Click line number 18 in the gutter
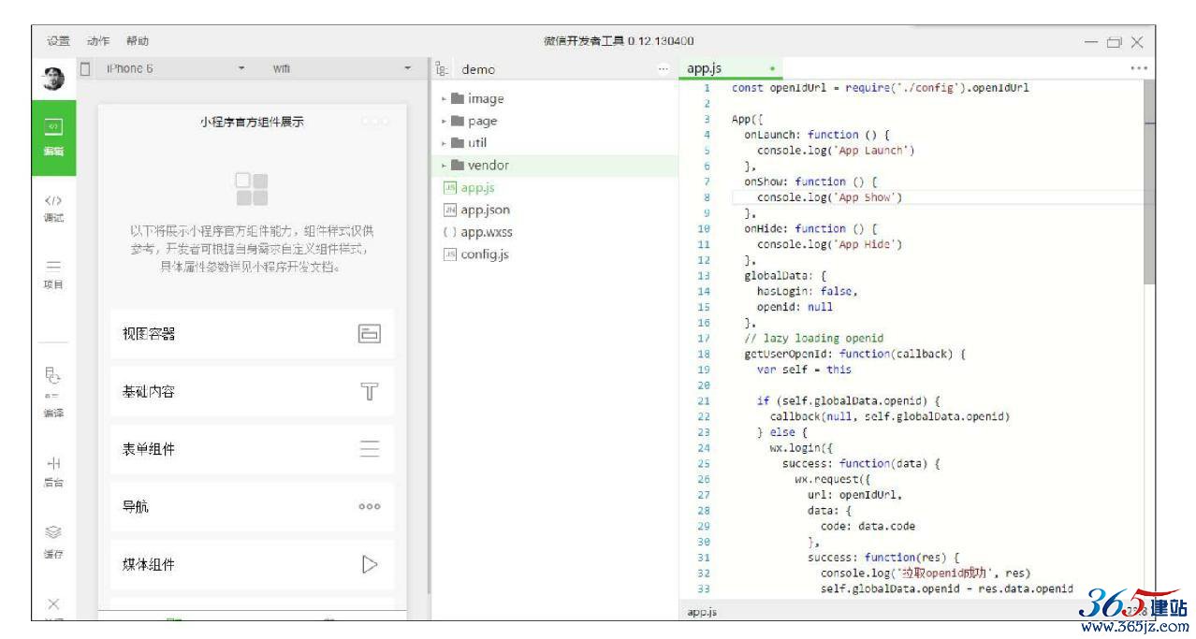 click(x=704, y=355)
